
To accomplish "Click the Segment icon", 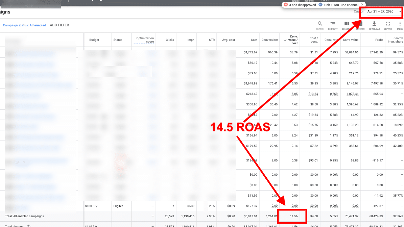I will point(333,25).
